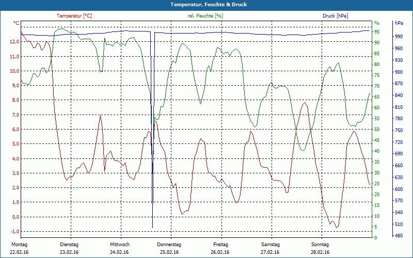Click the 480 pressure axis value
Image resolution: width=413 pixels, height=258 pixels.
tap(399, 236)
